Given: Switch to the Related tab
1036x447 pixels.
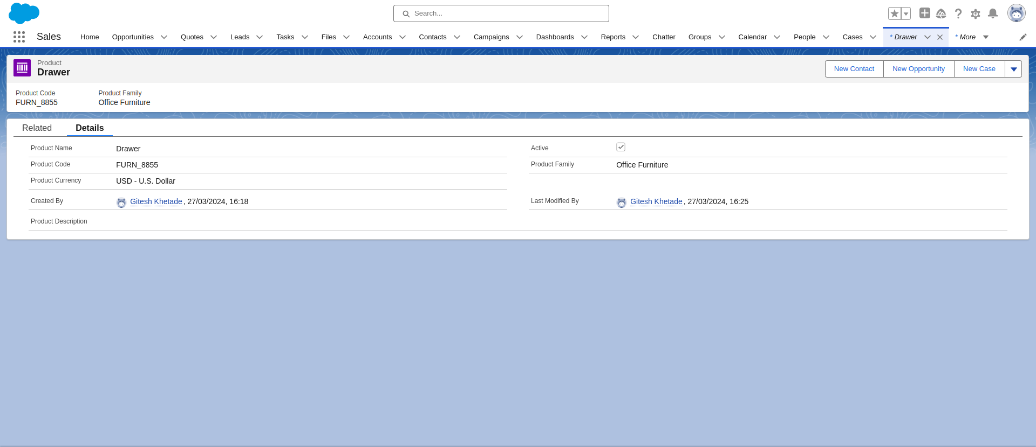Looking at the screenshot, I should pyautogui.click(x=37, y=128).
